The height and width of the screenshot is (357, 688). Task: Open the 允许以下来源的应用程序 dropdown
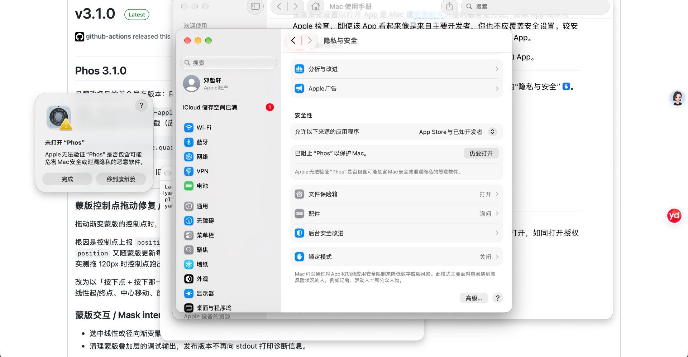point(457,132)
